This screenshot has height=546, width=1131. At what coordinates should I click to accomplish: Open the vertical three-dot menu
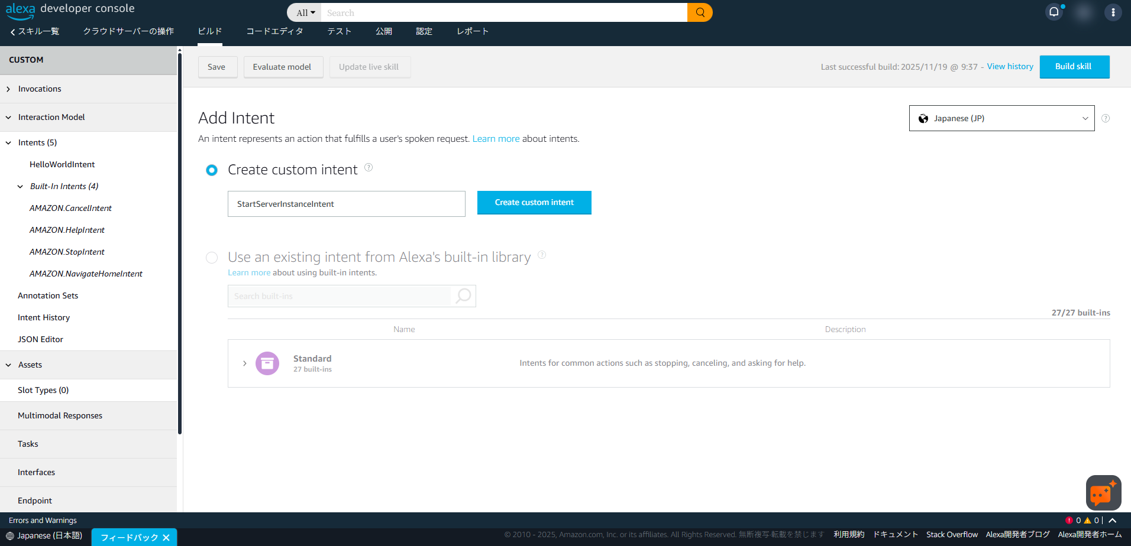tap(1113, 12)
